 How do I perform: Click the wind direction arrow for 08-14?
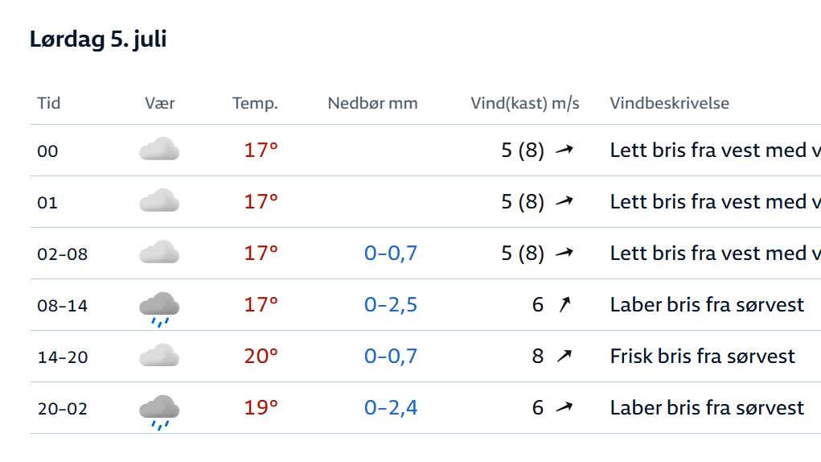click(x=564, y=304)
